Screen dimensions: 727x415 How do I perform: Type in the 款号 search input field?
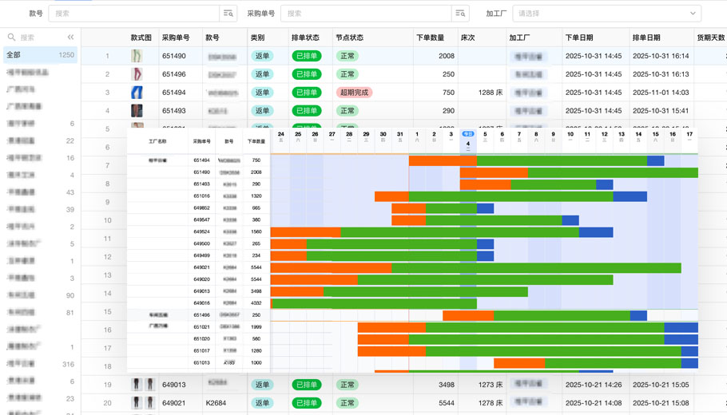click(134, 14)
